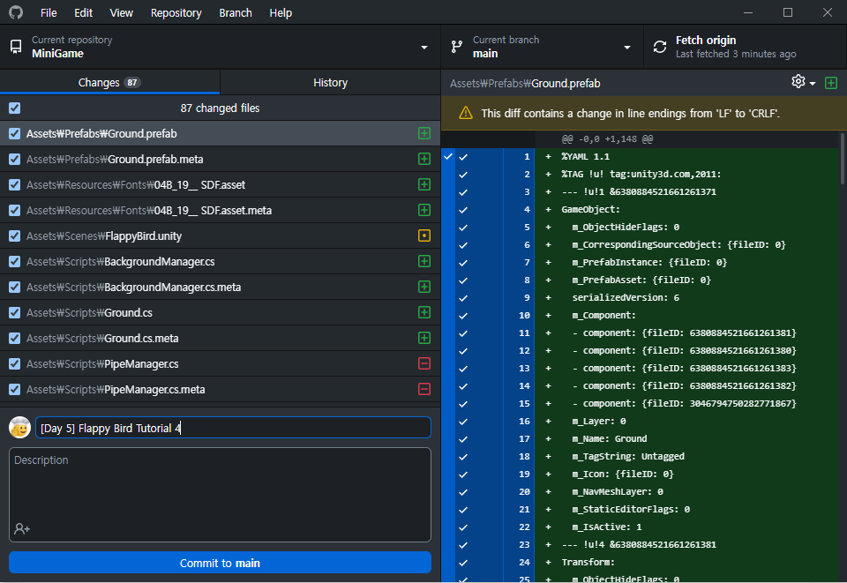This screenshot has width=847, height=583.
Task: Expand the caret next to diff settings gear
Action: [813, 83]
